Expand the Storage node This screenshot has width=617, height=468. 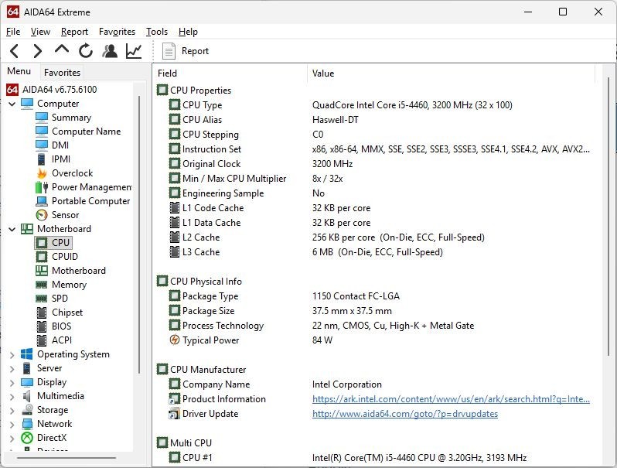click(x=12, y=411)
